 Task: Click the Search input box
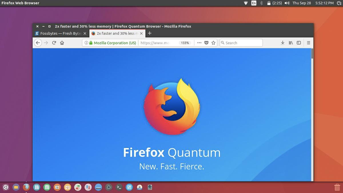pyautogui.click(x=243, y=43)
